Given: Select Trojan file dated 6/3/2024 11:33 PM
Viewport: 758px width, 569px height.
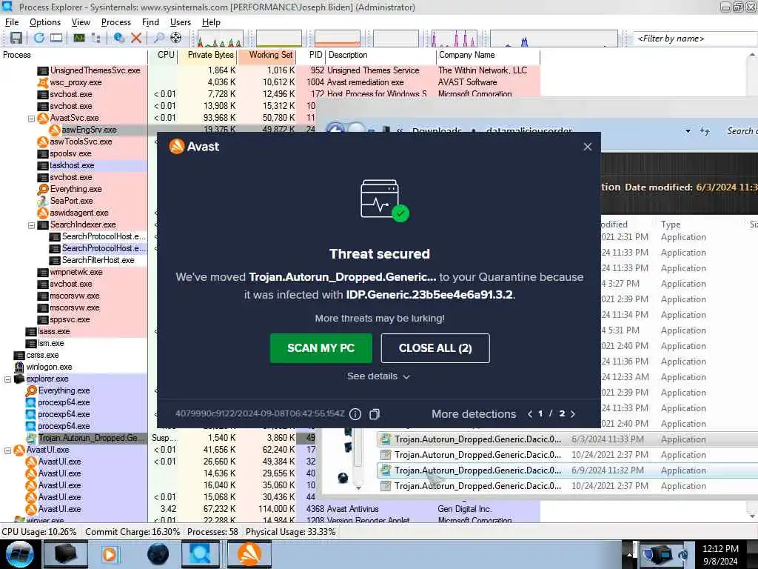Looking at the screenshot, I should click(x=567, y=439).
